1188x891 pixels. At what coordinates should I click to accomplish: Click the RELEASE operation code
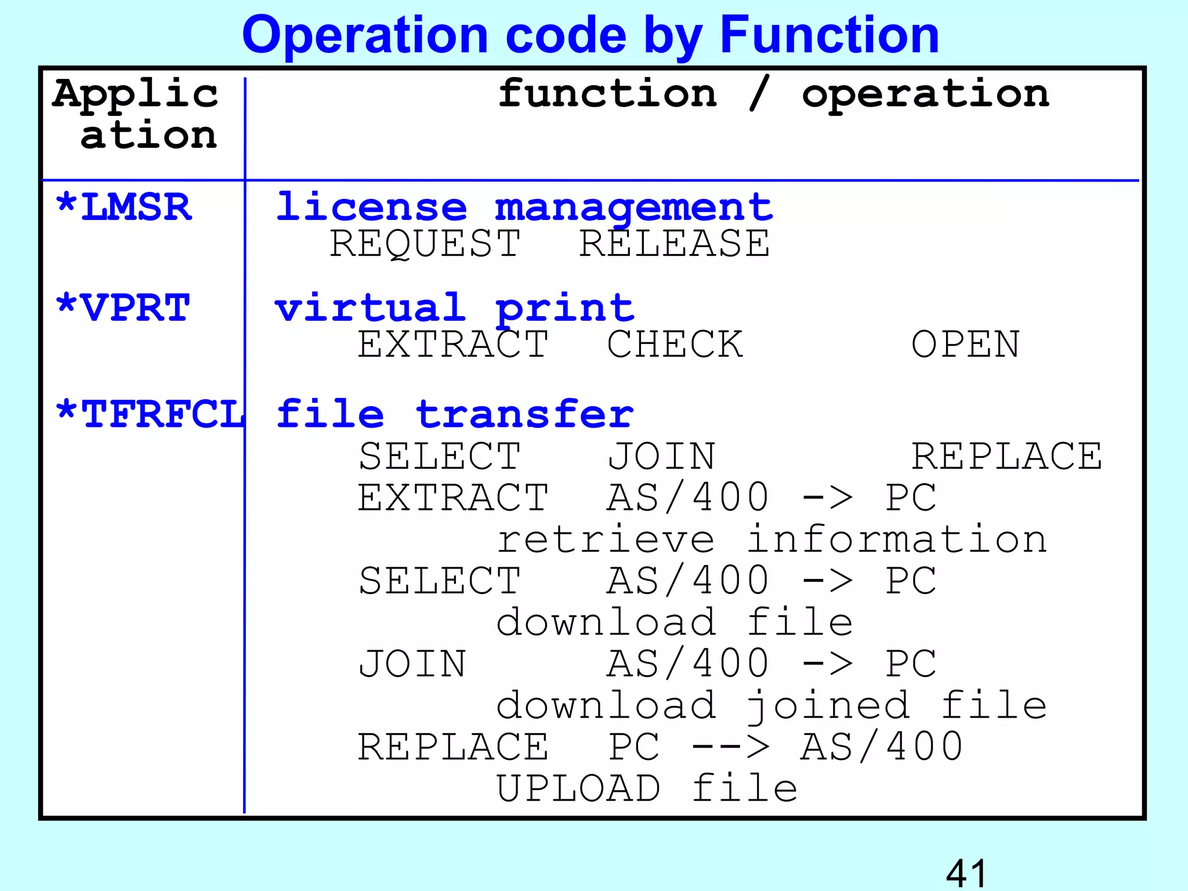(674, 244)
